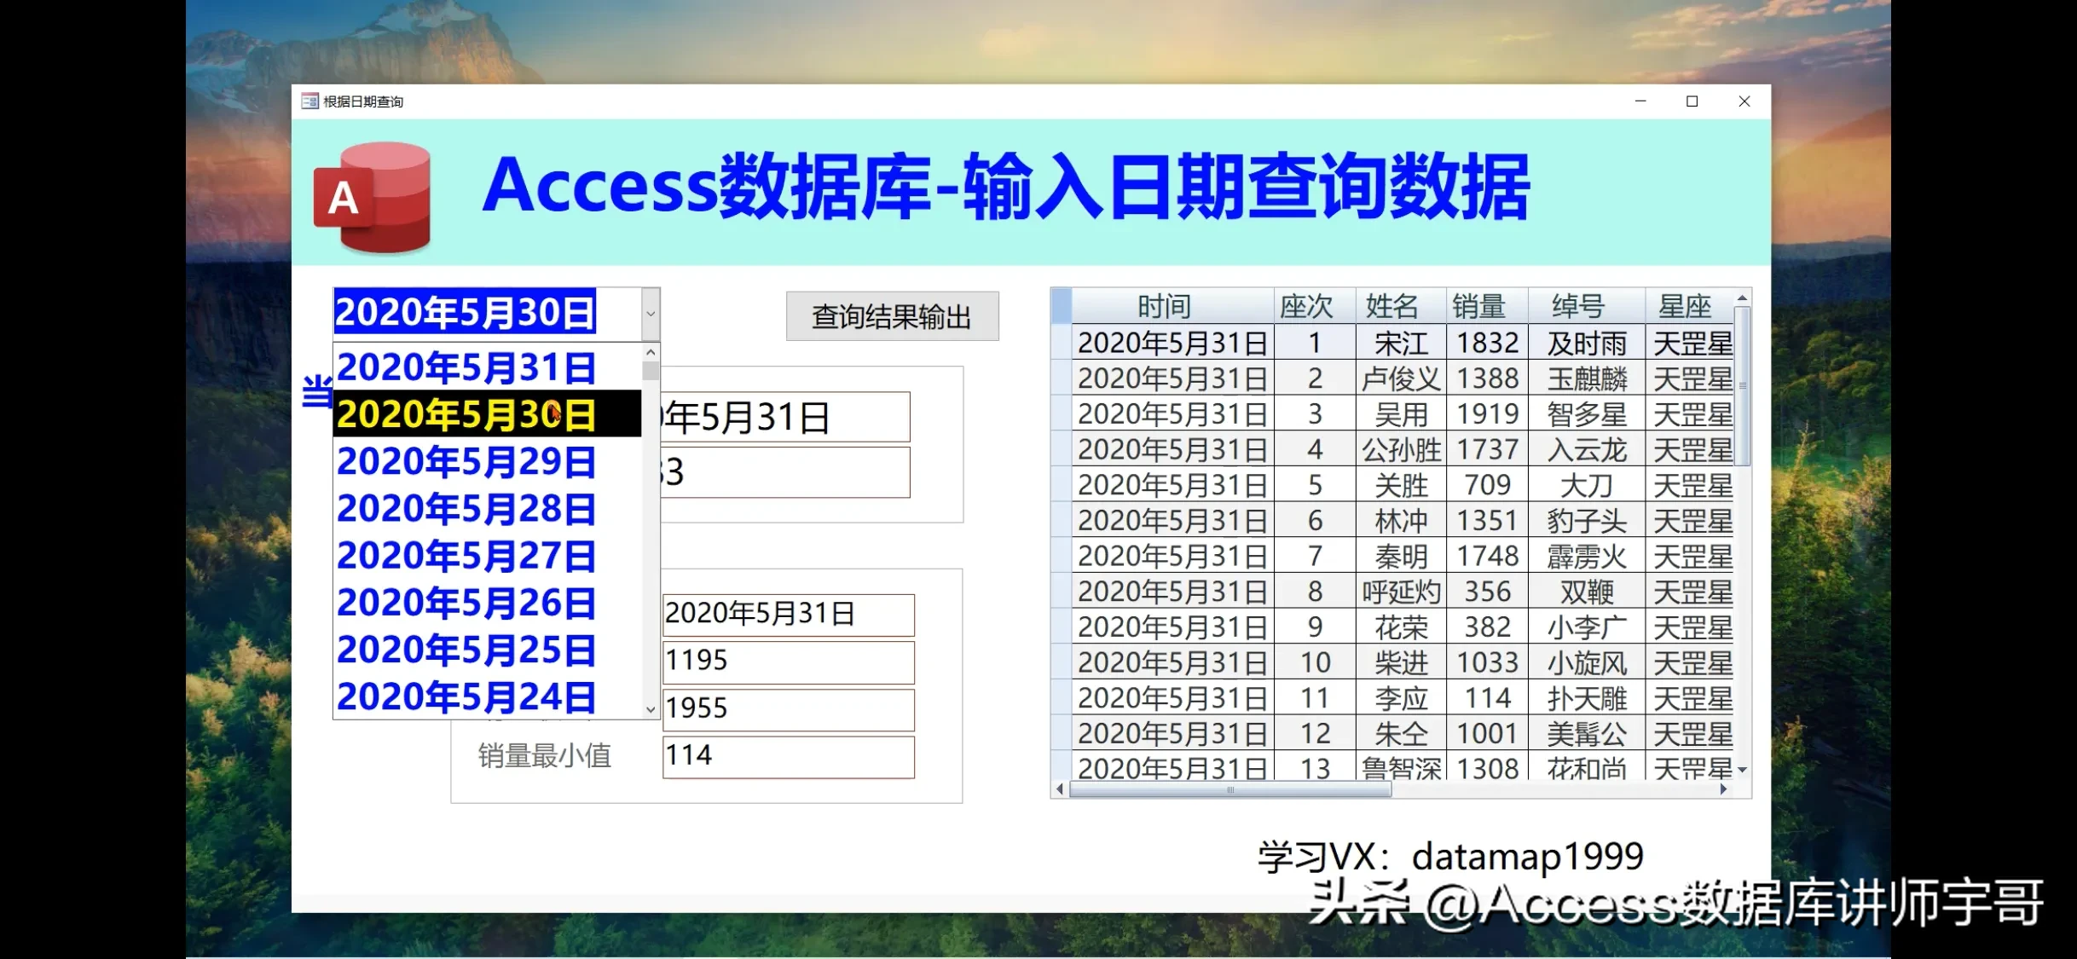This screenshot has height=959, width=2077.
Task: Click the form icon in title bar
Action: click(x=310, y=101)
